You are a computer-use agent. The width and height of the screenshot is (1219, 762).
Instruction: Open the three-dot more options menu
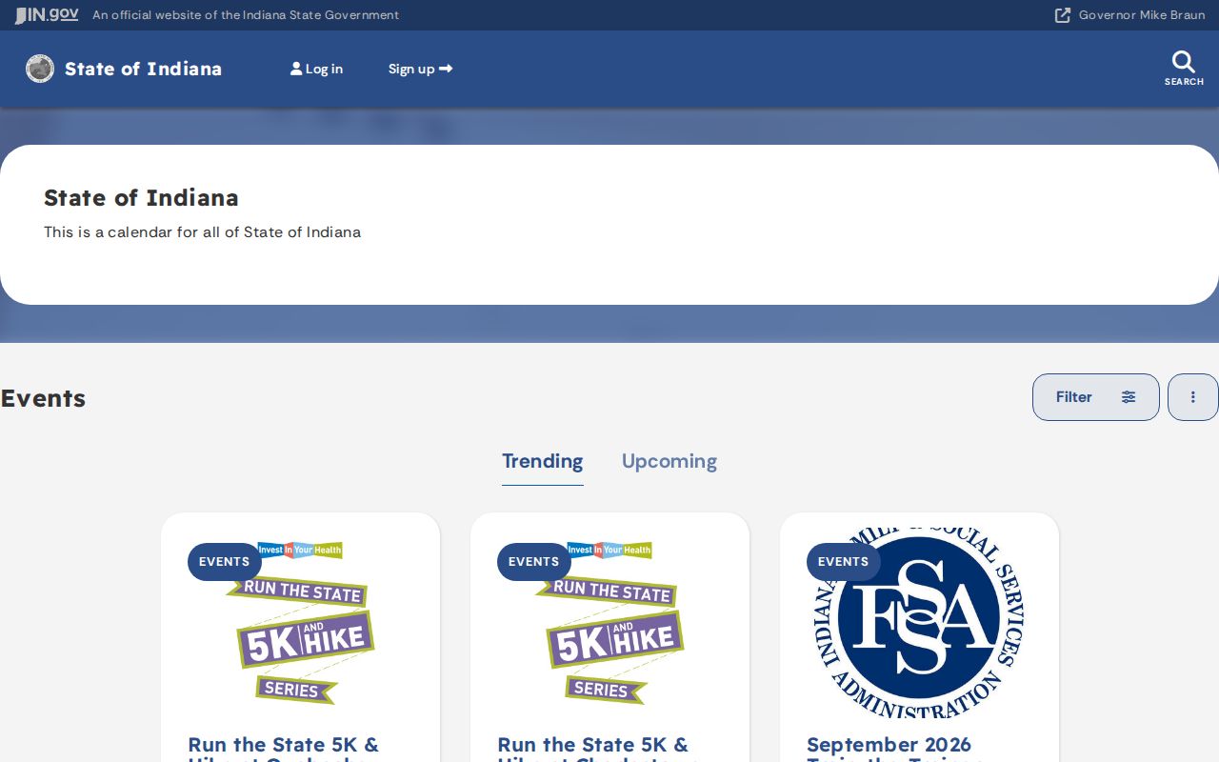(1193, 397)
